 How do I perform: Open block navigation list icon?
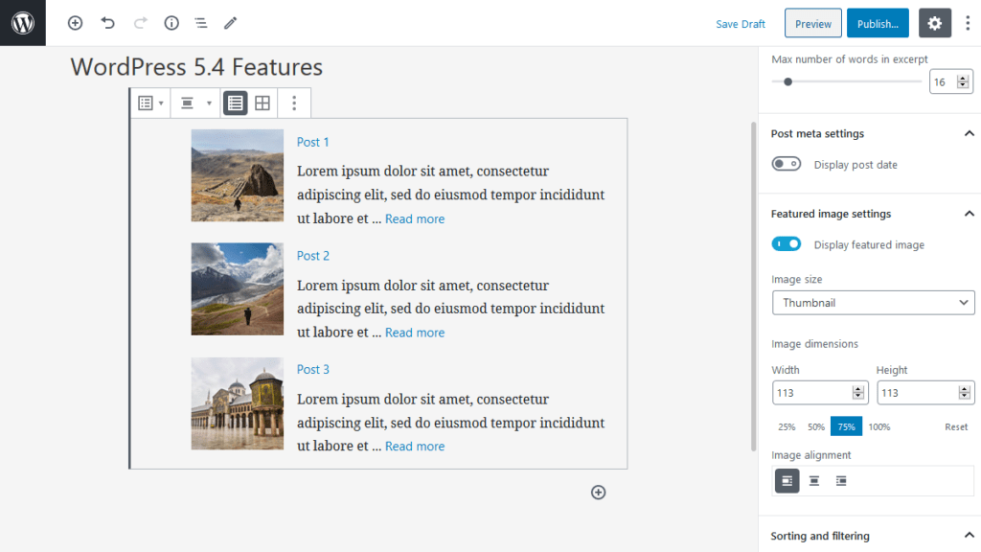click(201, 23)
